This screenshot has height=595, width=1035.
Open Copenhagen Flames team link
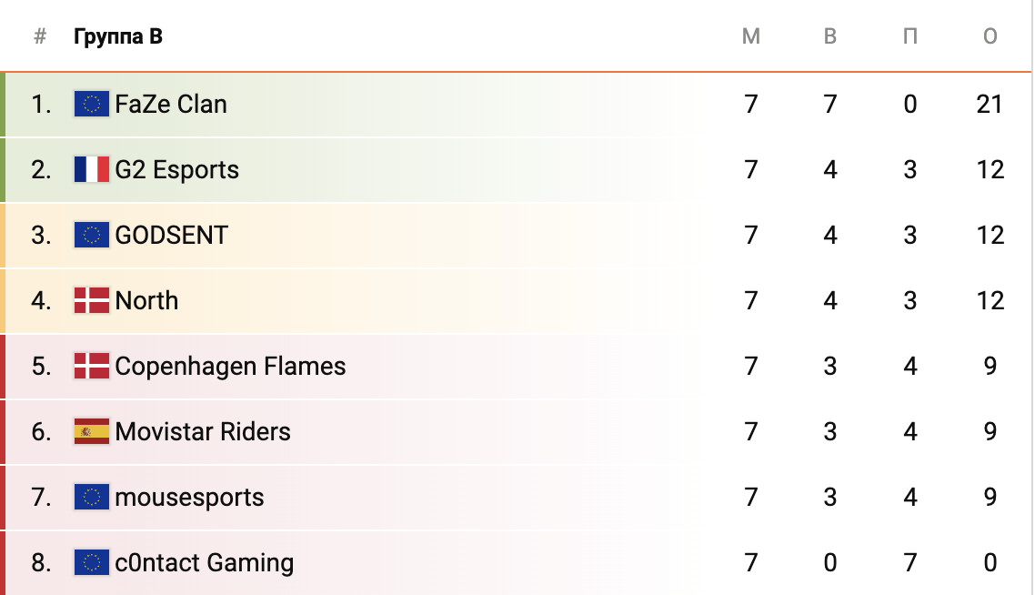coord(231,367)
